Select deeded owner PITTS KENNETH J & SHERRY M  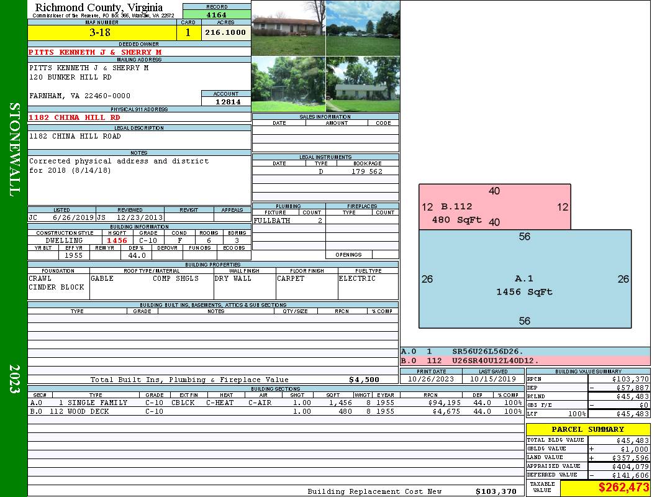coord(95,52)
